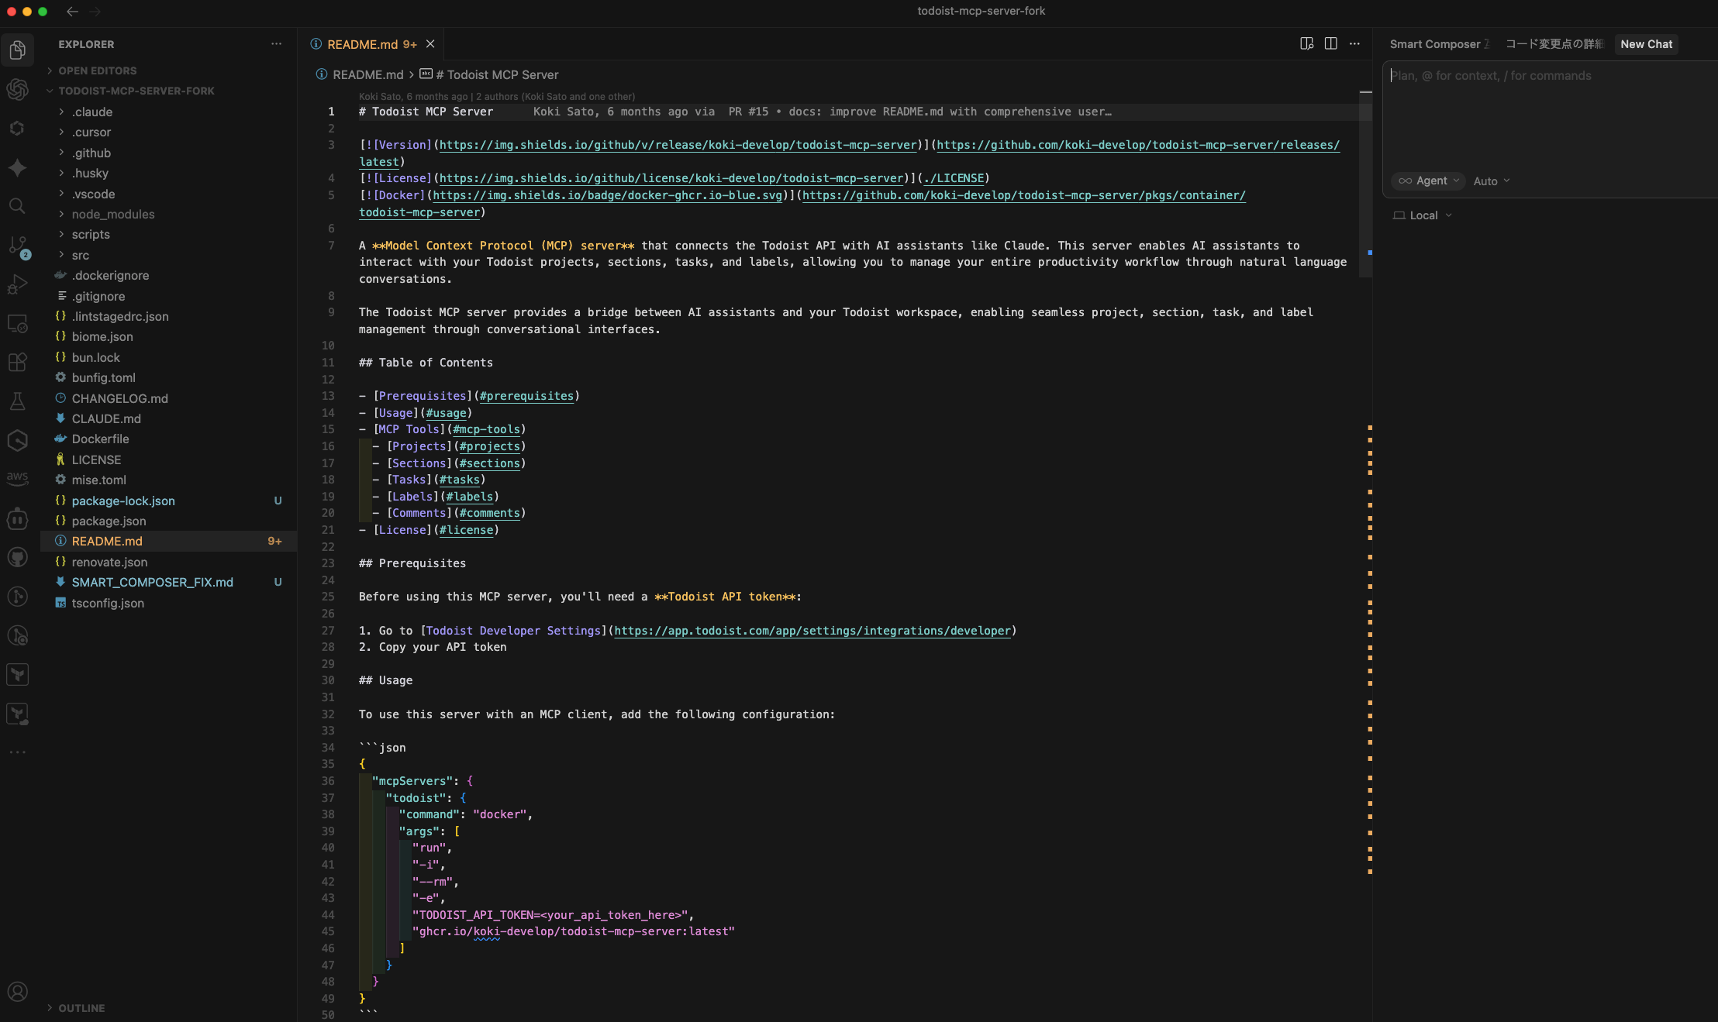
Task: Select the Search icon in the activity bar
Action: click(x=18, y=205)
